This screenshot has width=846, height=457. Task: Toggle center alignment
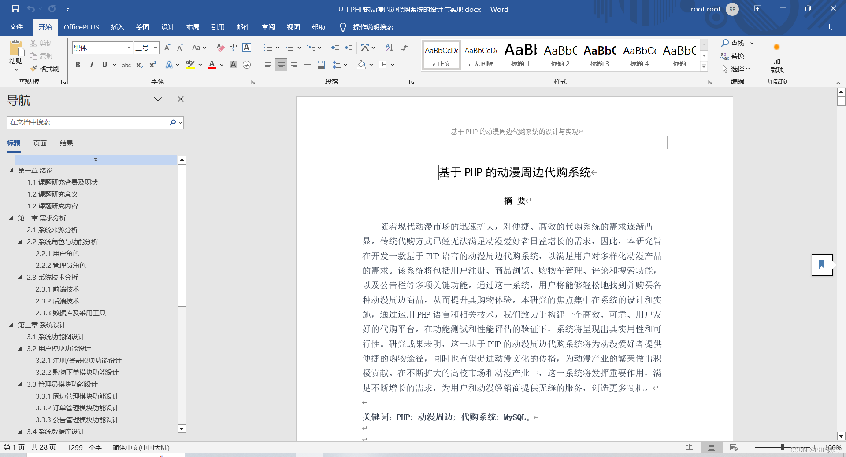point(281,65)
